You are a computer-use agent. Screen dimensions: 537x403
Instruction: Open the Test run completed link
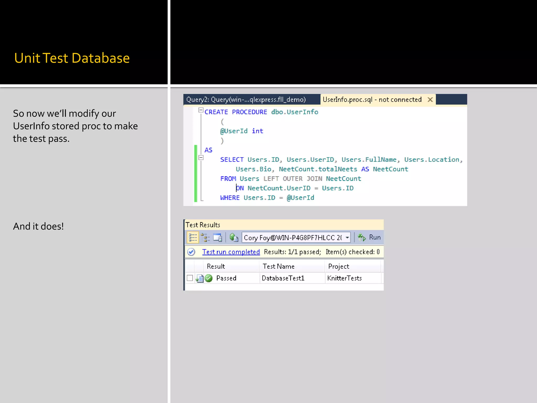point(231,252)
